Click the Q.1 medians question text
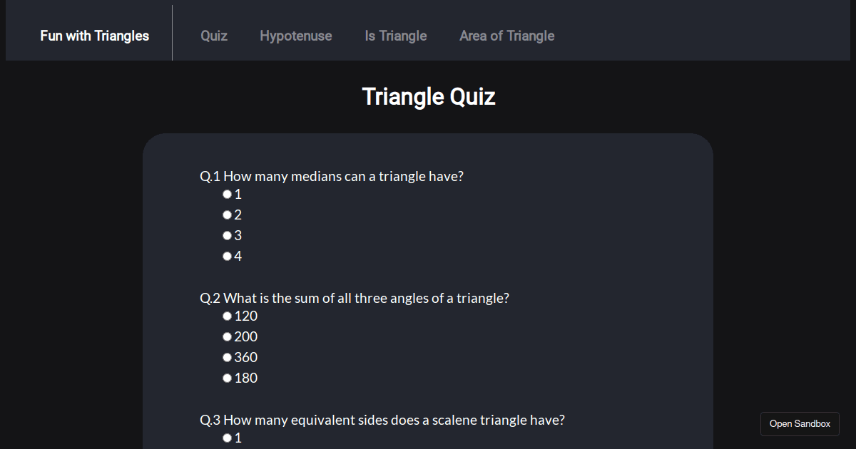 point(332,176)
